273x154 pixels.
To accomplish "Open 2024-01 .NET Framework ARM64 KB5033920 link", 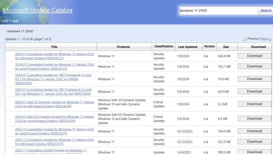I will [x=53, y=79].
